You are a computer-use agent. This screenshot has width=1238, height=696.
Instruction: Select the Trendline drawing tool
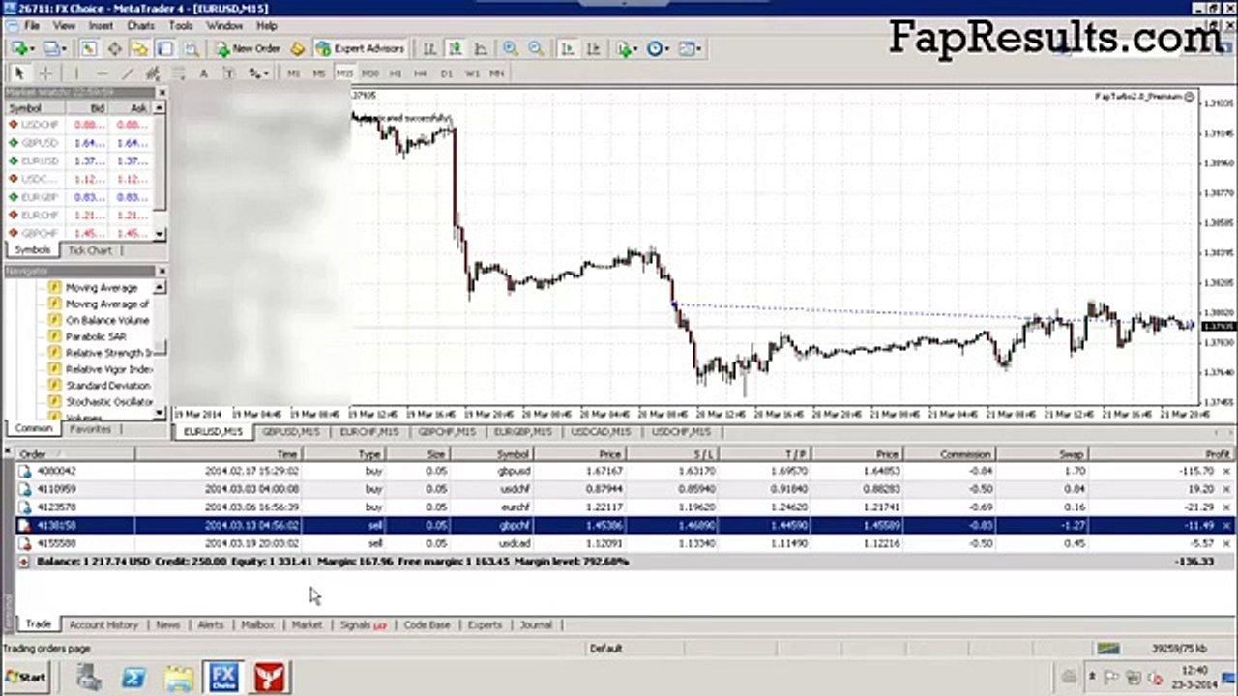(x=127, y=72)
